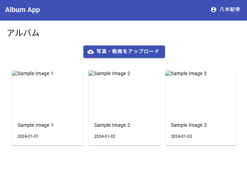
Task: Click broken image icon on second card
Action: click(91, 73)
